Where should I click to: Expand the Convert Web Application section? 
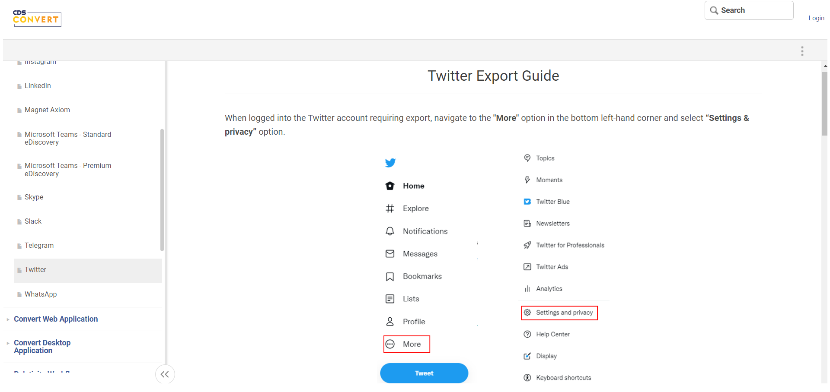(x=56, y=319)
